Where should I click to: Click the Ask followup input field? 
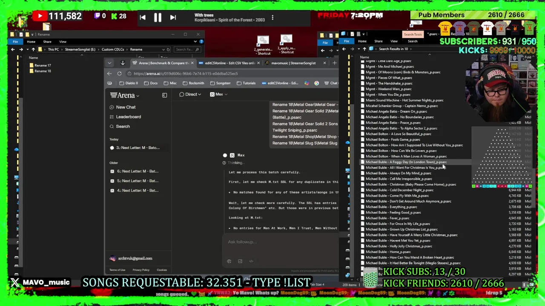(x=281, y=242)
